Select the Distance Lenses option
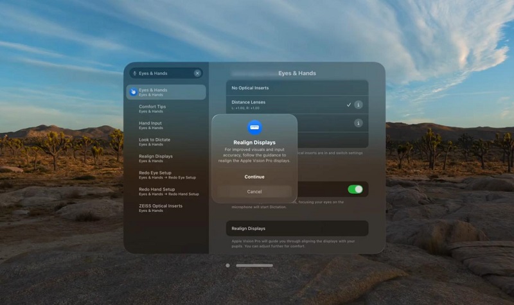The width and height of the screenshot is (514, 305). [283, 105]
